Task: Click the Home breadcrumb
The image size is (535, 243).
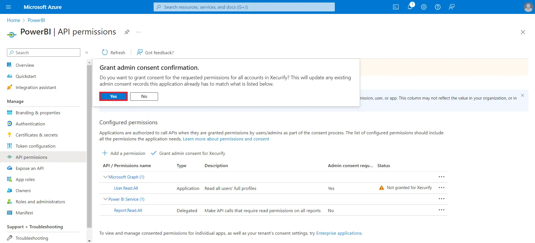Action: pos(13,20)
